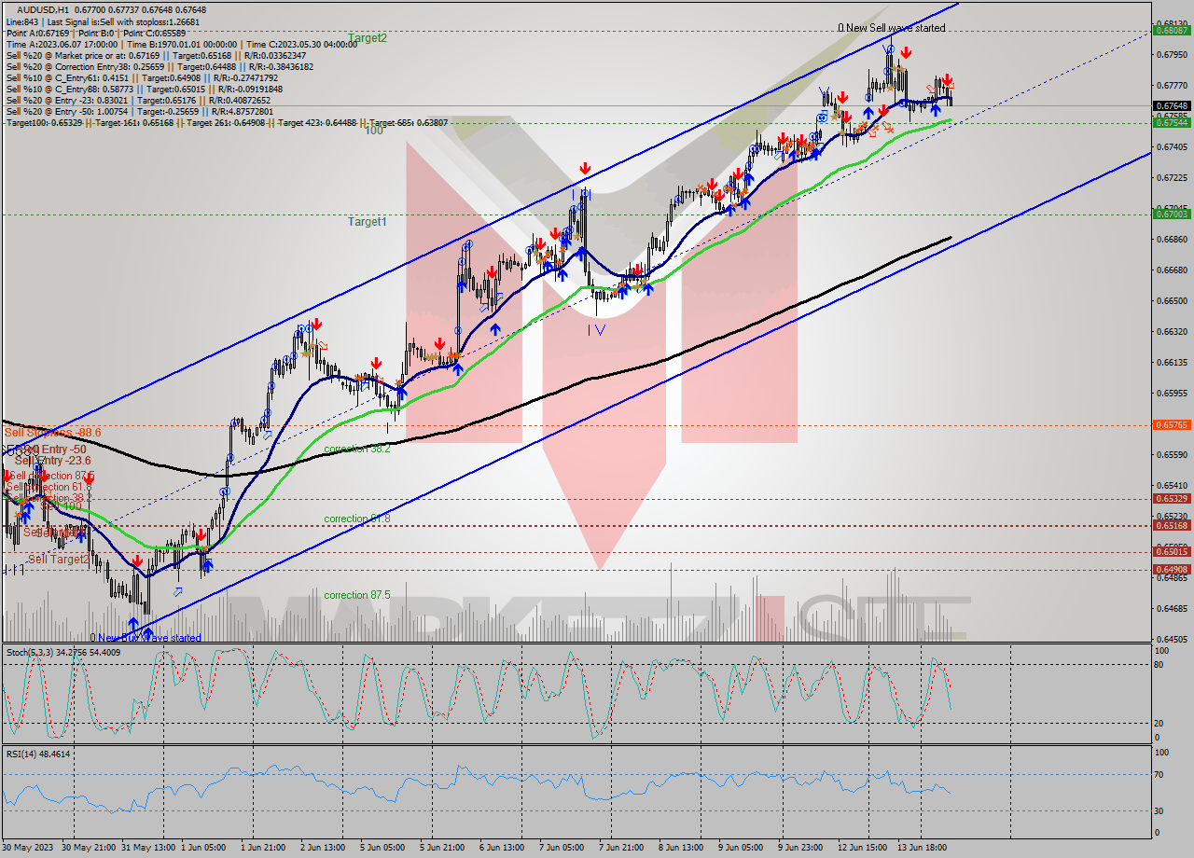Click the red 0.64908 price tag
This screenshot has width=1194, height=858.
click(x=1172, y=570)
